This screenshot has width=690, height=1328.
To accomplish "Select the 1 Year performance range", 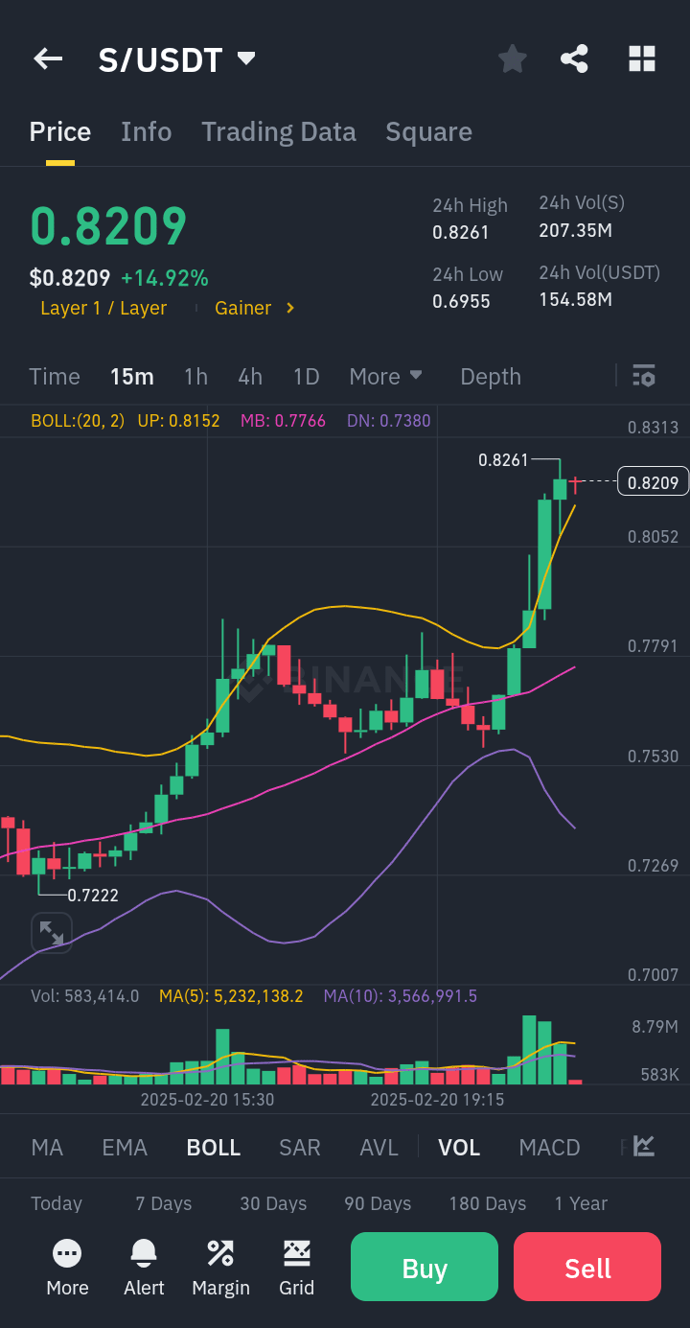I will (x=581, y=1203).
